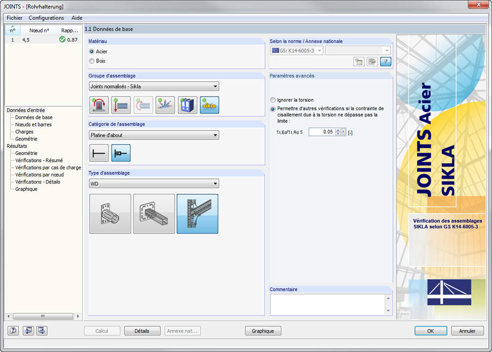The height and width of the screenshot is (352, 492).
Task: Click the navigator horizontal scrollbar thumb
Action: pos(43,316)
